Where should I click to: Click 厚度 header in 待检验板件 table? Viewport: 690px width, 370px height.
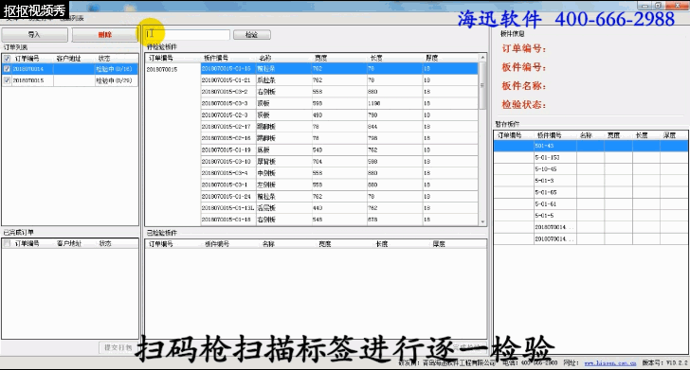pos(431,58)
